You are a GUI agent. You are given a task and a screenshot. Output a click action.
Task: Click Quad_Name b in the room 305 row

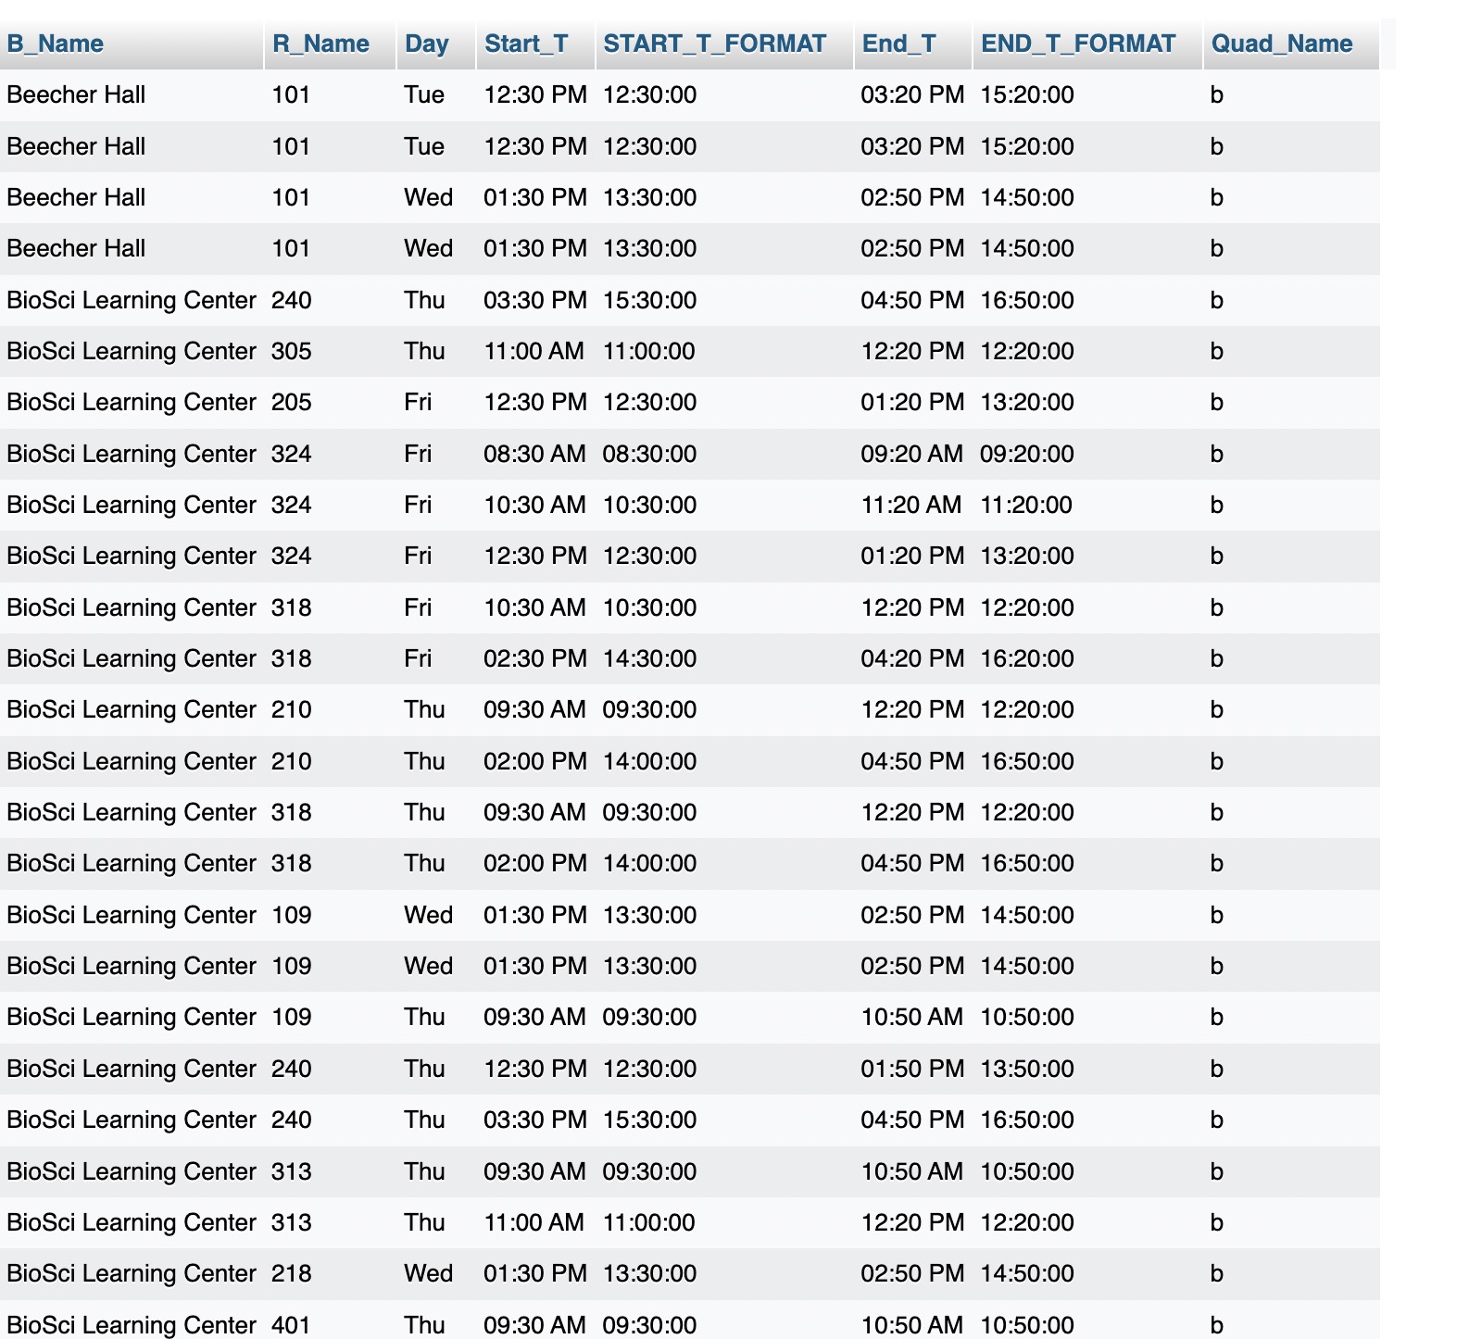click(x=1217, y=351)
